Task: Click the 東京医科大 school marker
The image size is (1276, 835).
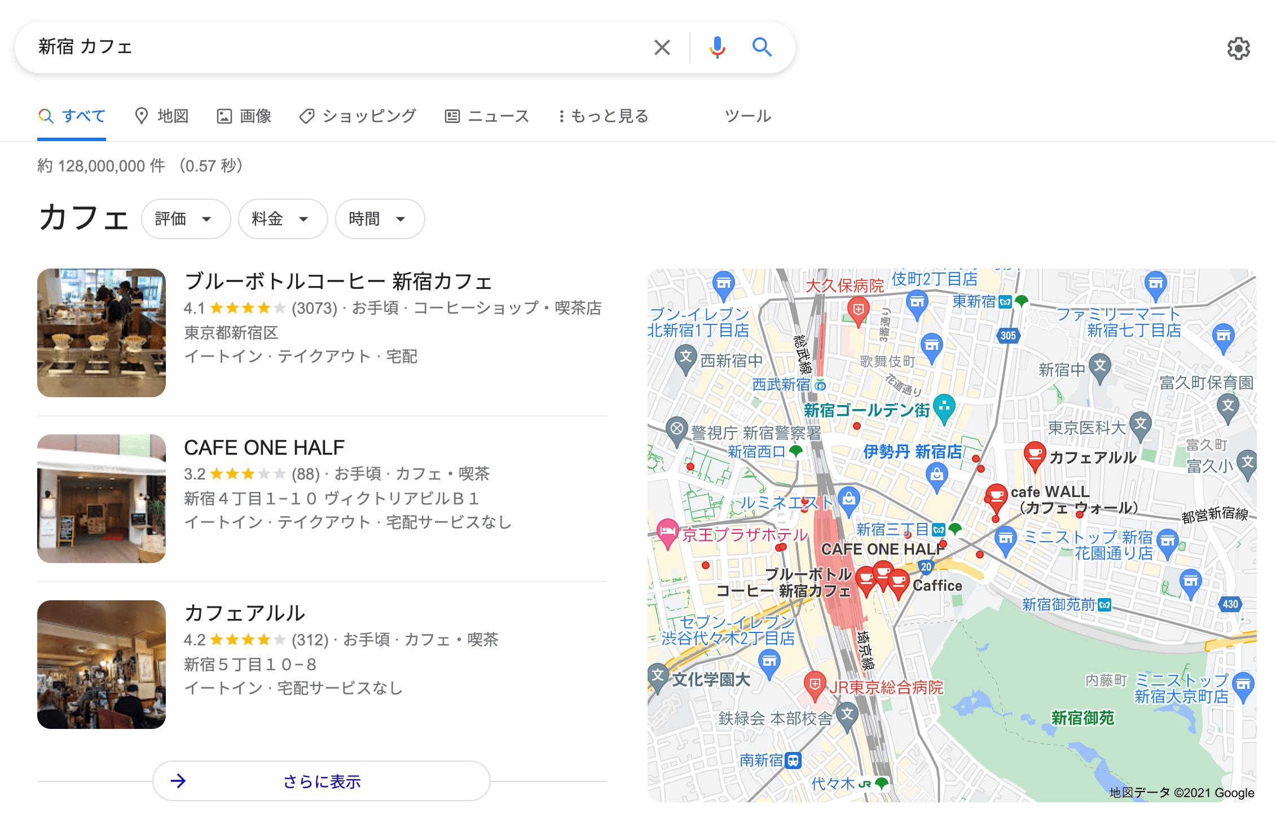Action: [x=1141, y=425]
